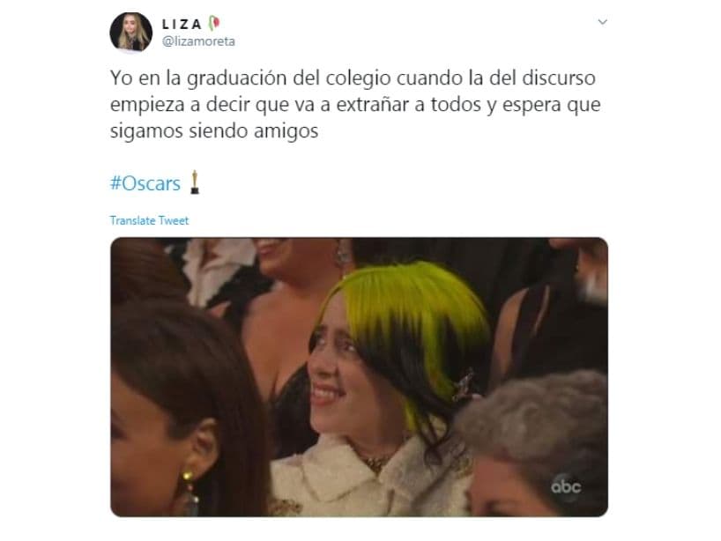721x541 pixels.
Task: Click the abc network watermark
Action: pyautogui.click(x=566, y=486)
